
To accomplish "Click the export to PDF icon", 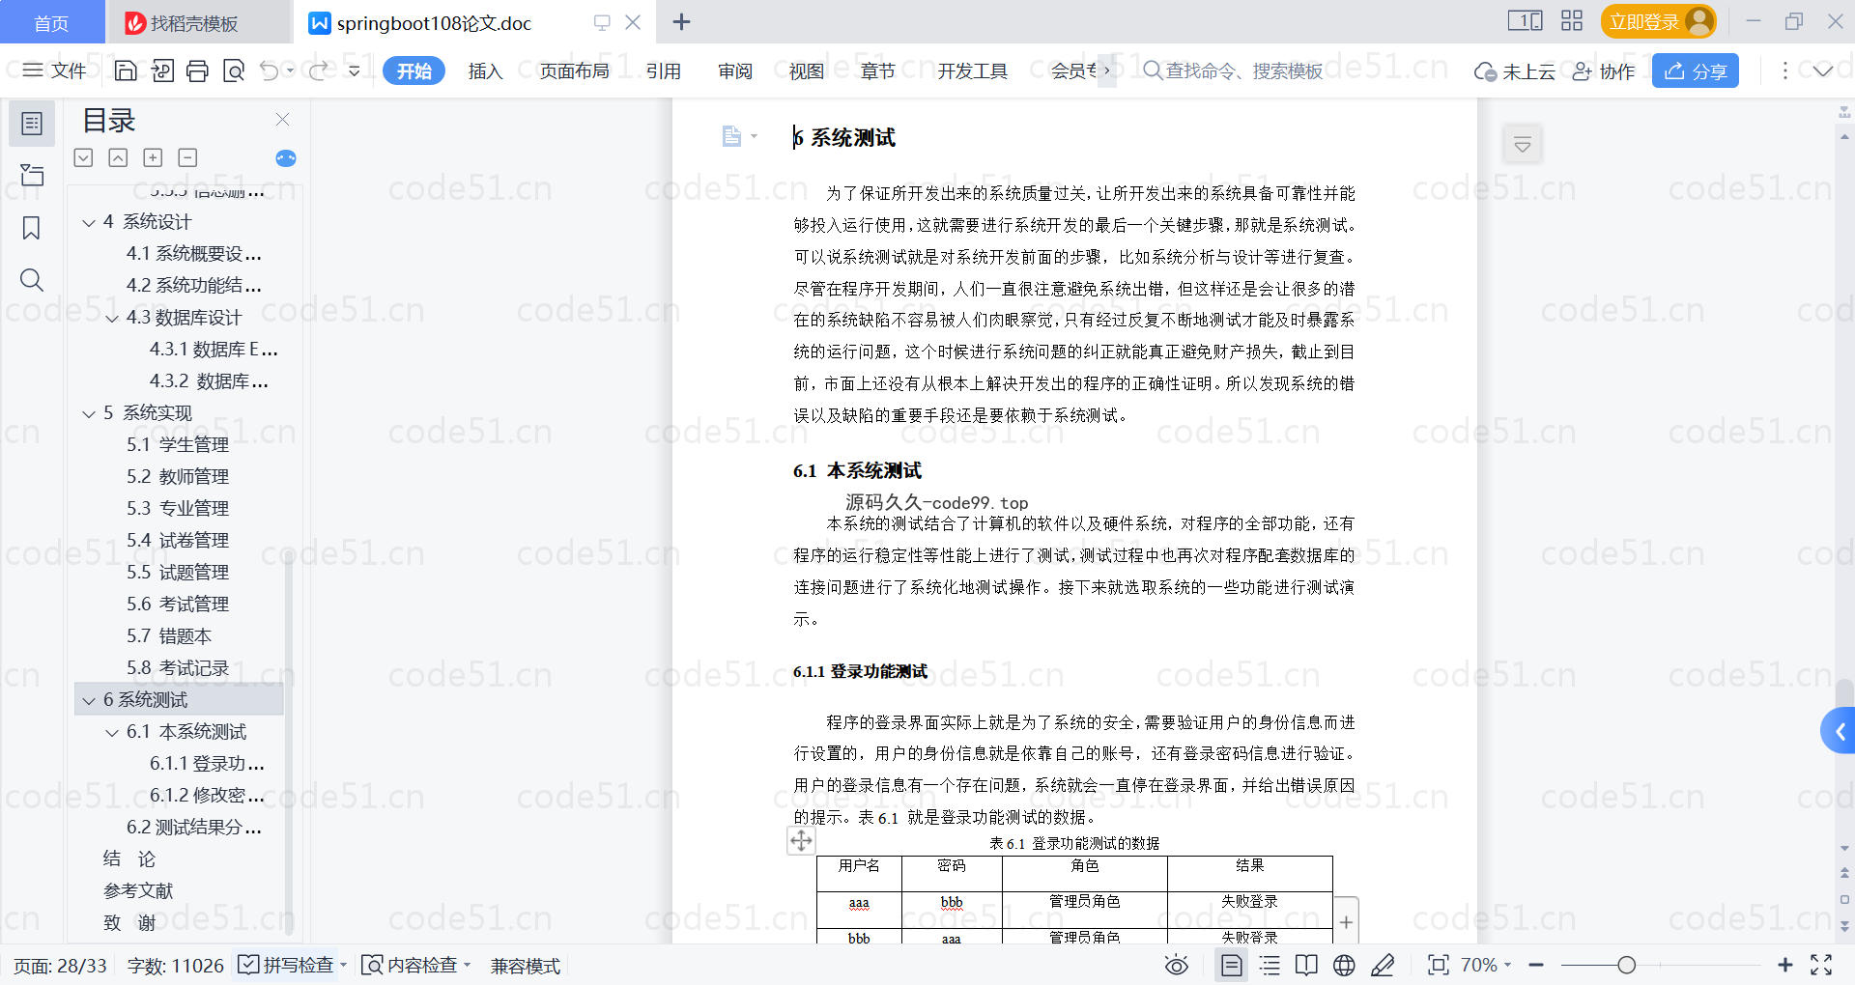I will [162, 70].
